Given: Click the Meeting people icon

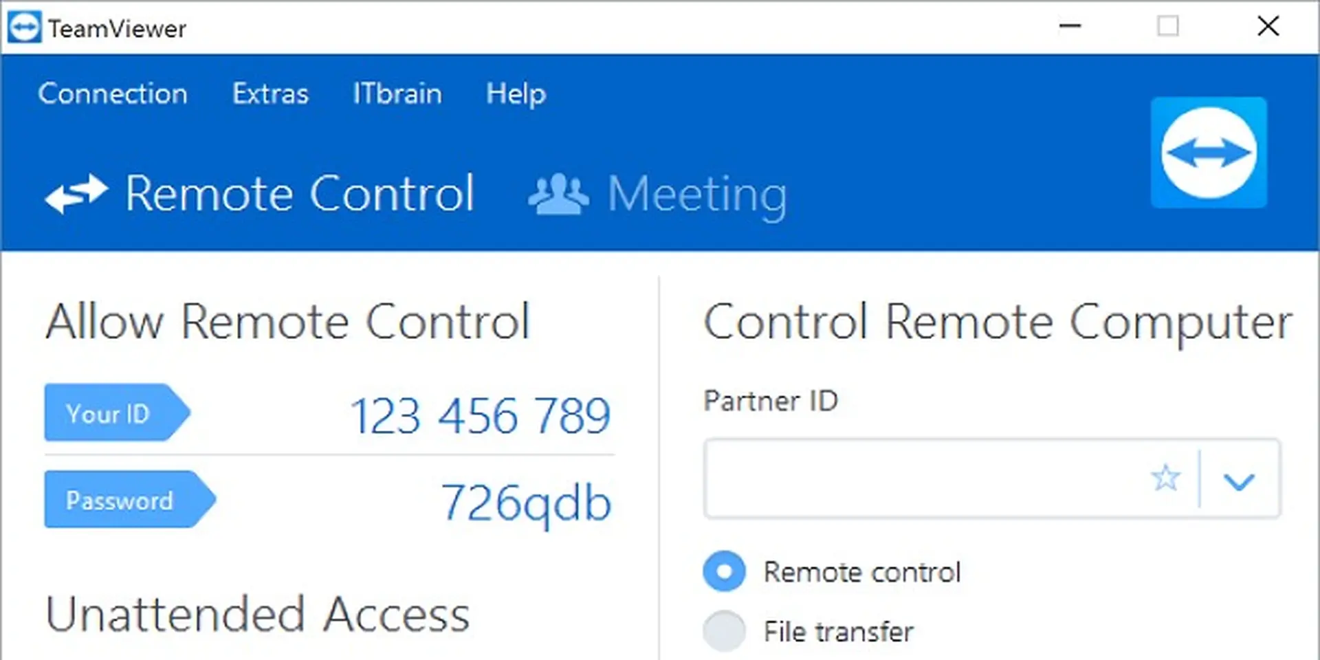Looking at the screenshot, I should coord(558,194).
